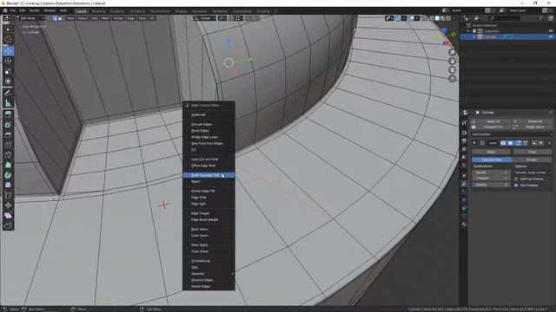Select the Shrink/Fatten tool
This screenshot has height=312, width=556.
(x=8, y=205)
